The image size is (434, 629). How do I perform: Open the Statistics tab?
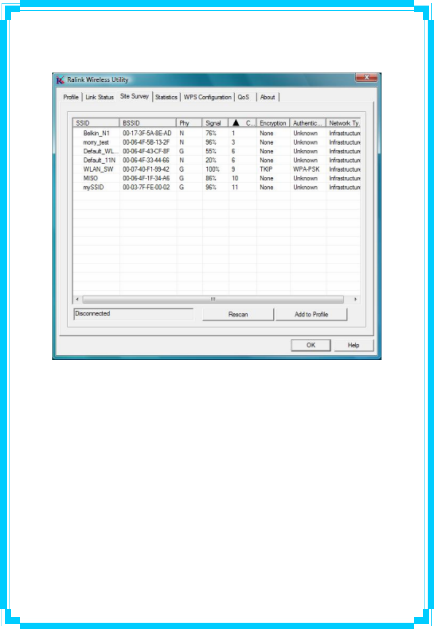(x=166, y=97)
